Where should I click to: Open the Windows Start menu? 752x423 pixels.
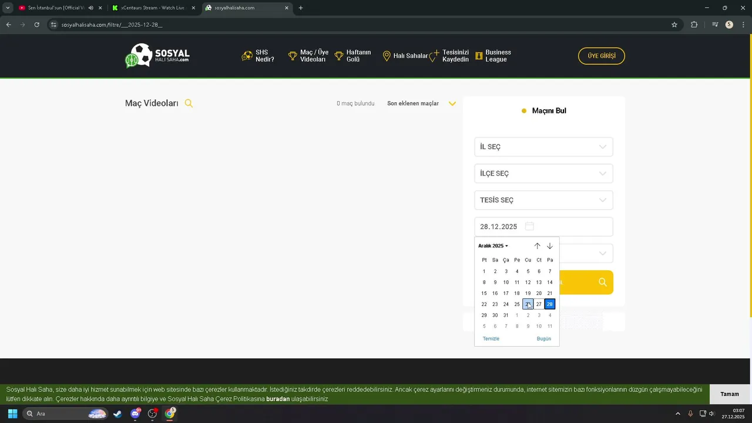pos(12,414)
